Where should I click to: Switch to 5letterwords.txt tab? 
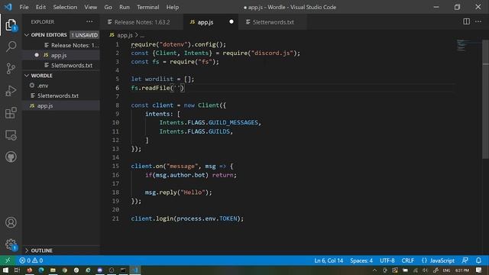[x=273, y=22]
